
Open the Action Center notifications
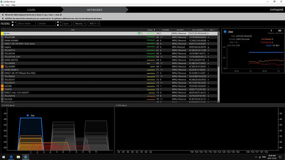(280, 157)
